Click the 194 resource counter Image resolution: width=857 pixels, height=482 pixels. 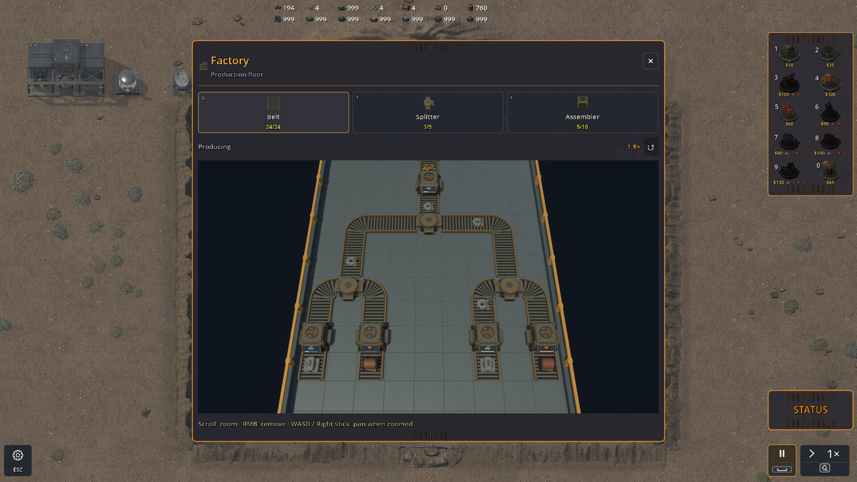tap(284, 8)
